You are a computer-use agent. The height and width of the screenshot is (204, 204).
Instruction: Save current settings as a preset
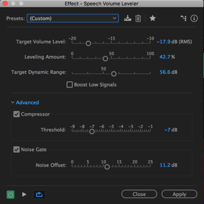click(x=127, y=18)
